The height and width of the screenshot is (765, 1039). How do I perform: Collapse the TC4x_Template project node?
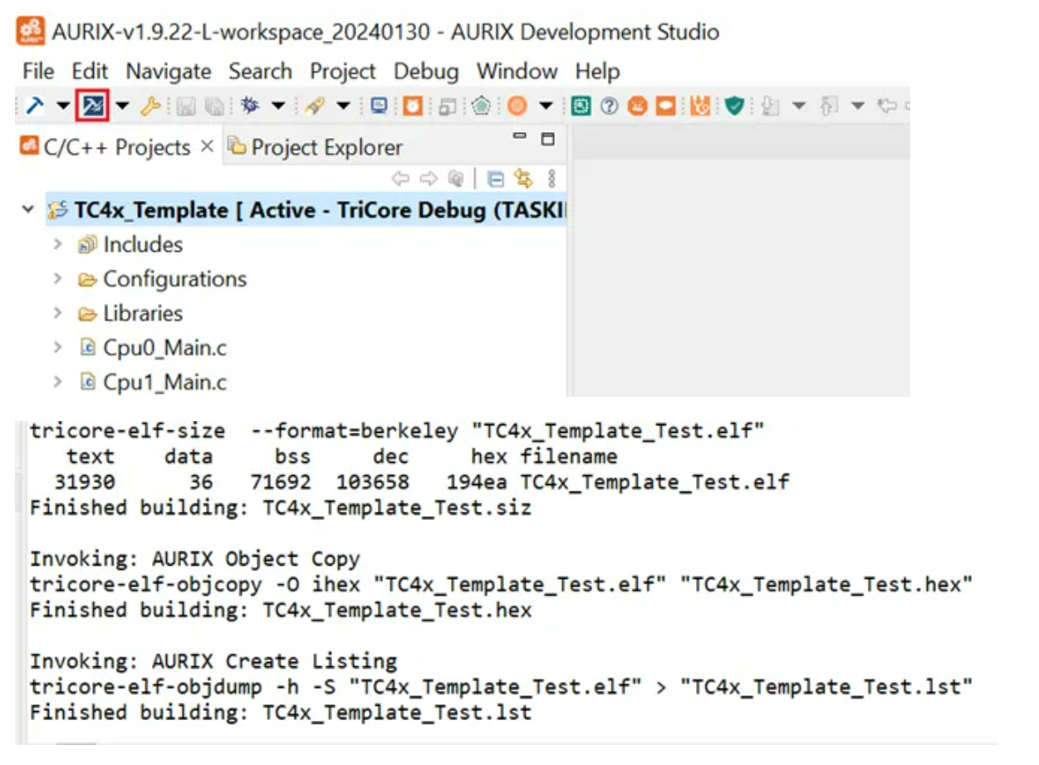click(x=29, y=209)
